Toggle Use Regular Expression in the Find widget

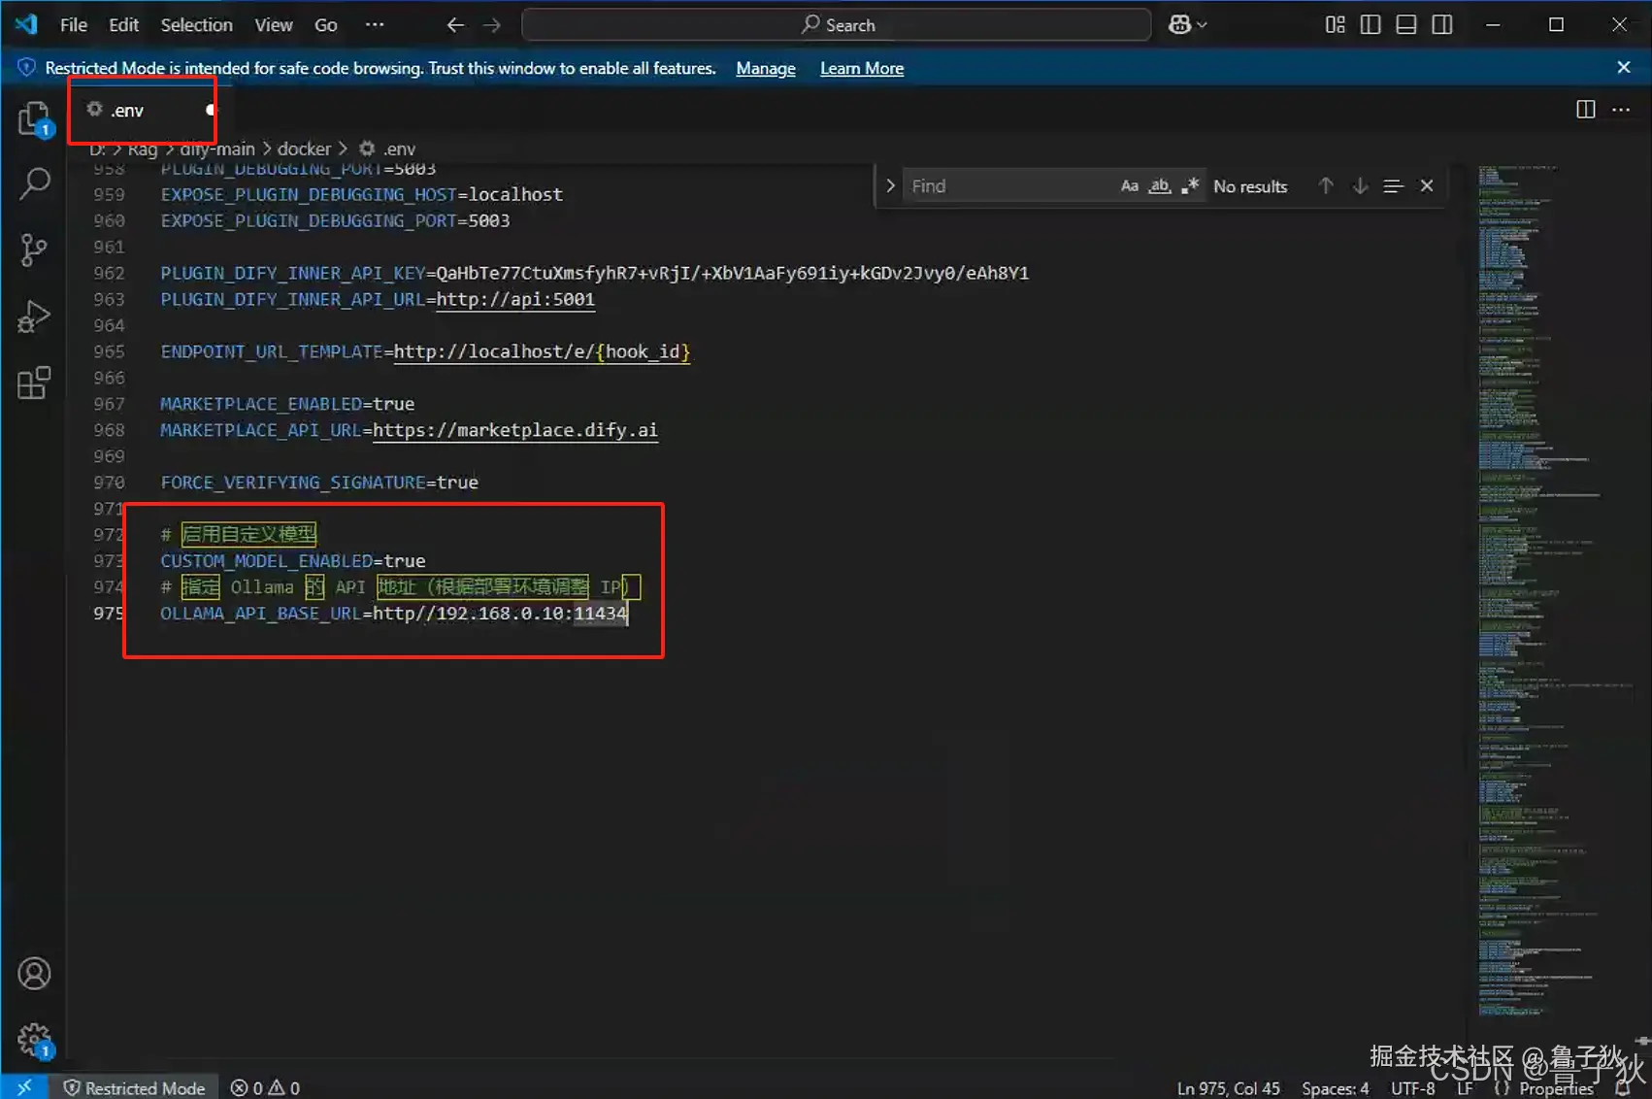(1190, 185)
